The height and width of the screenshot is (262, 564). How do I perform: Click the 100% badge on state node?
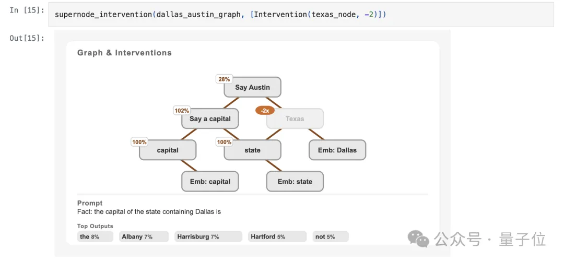pyautogui.click(x=224, y=142)
